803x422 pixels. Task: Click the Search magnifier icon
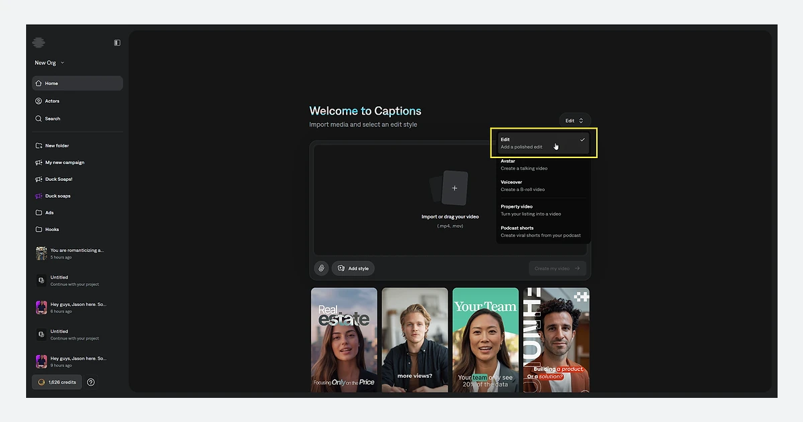[39, 119]
